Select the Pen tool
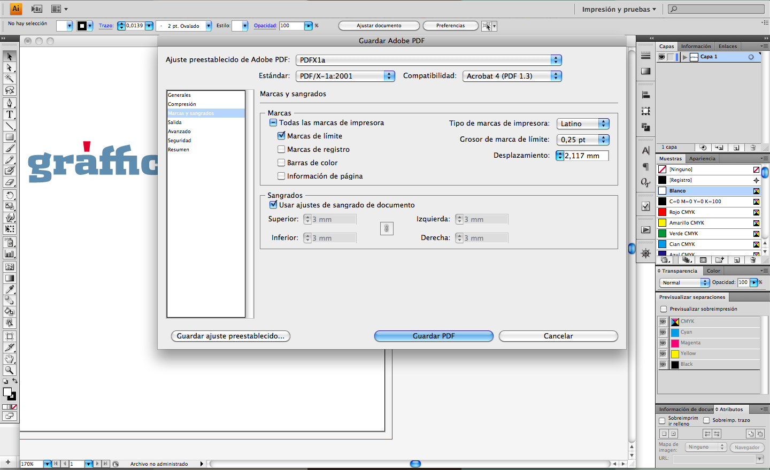This screenshot has width=770, height=470. click(10, 103)
